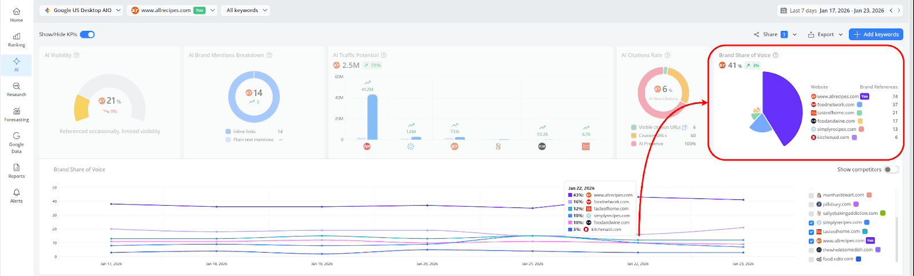
Task: Check the marthastewart.com checkbox
Action: [x=811, y=195]
